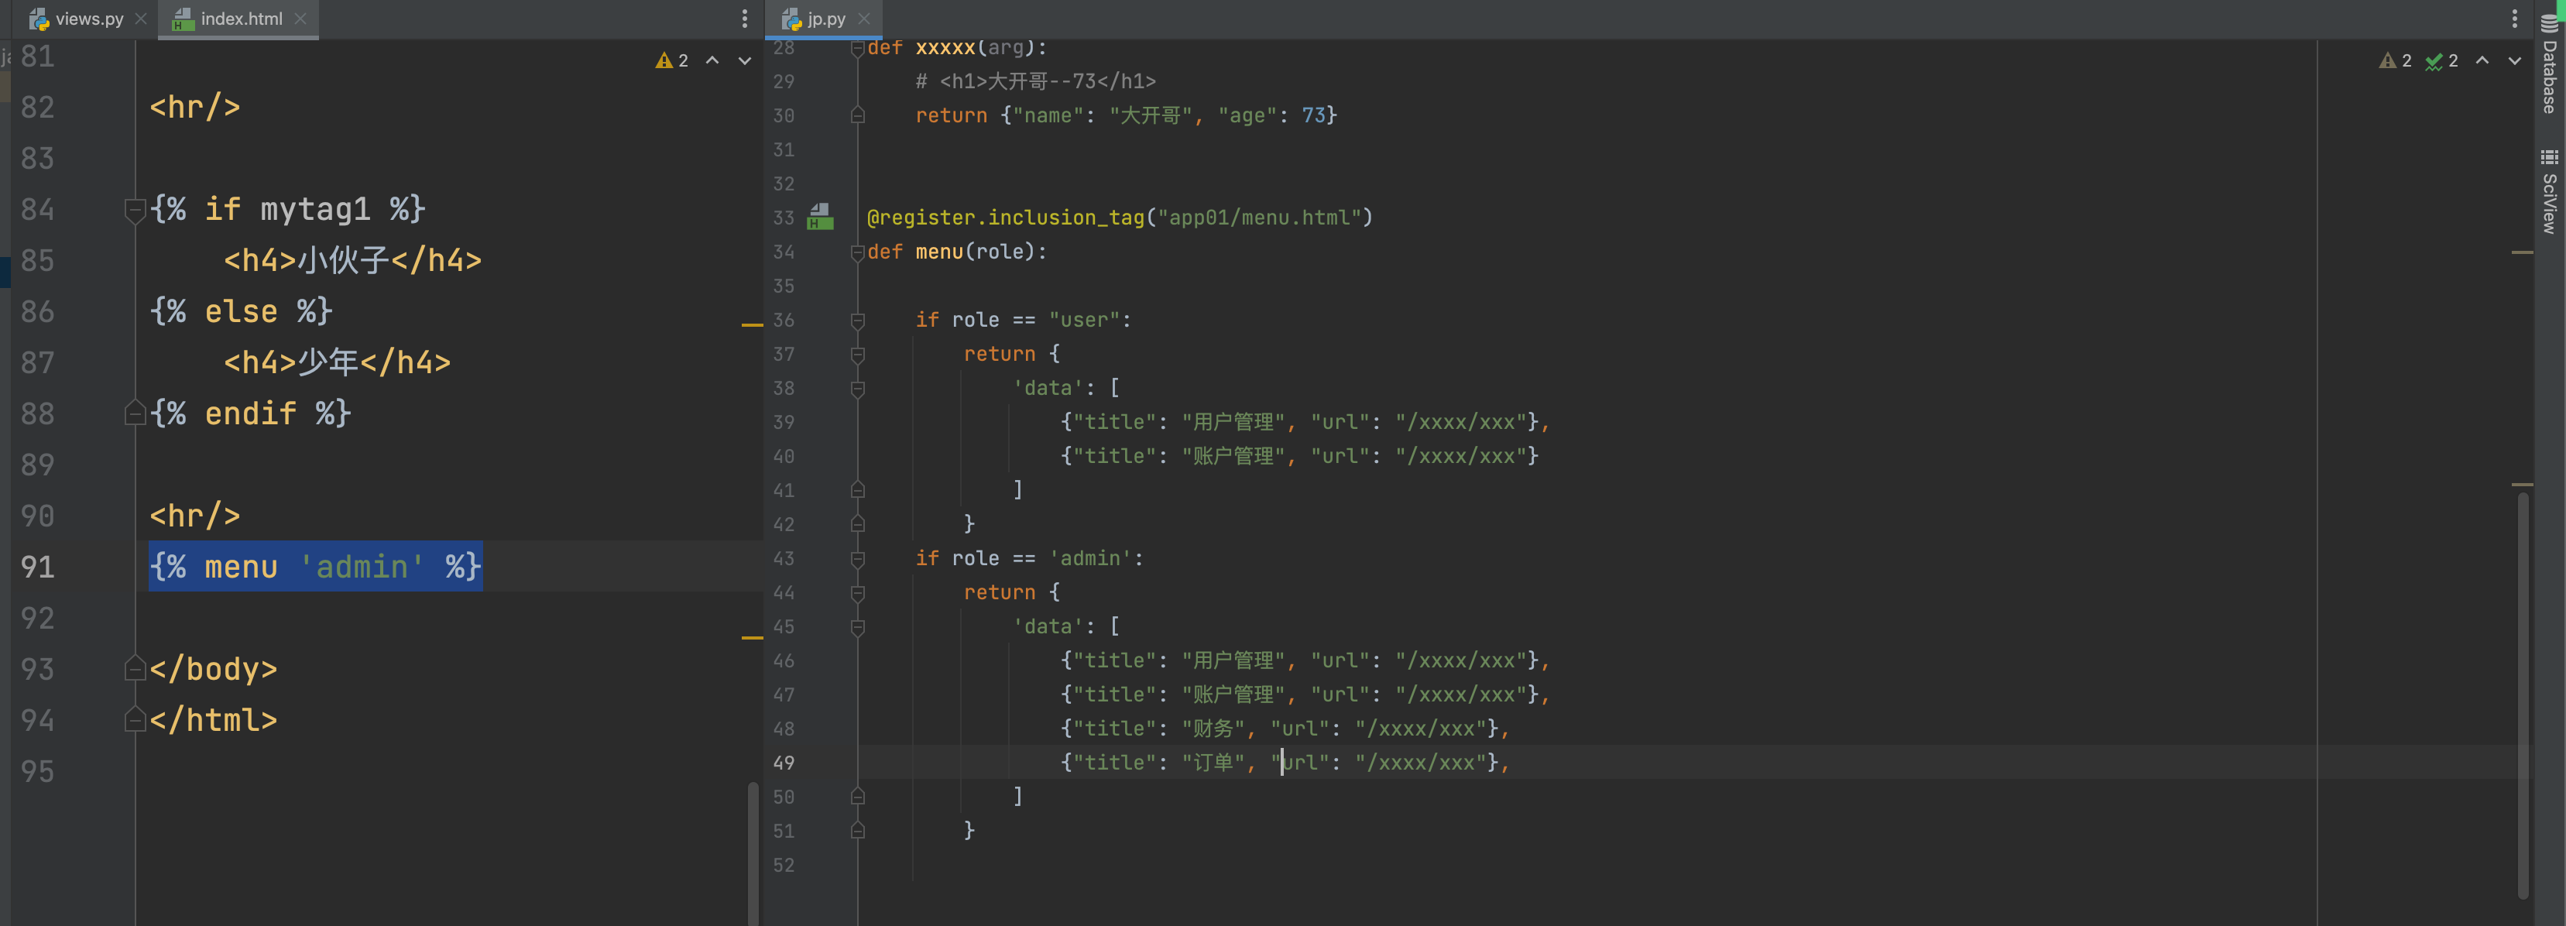Click the fold end marker on line 51
This screenshot has width=2566, height=926.
[858, 831]
